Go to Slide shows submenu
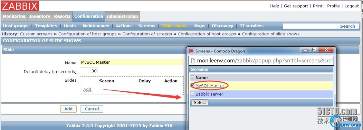The image size is (363, 130). click(175, 26)
